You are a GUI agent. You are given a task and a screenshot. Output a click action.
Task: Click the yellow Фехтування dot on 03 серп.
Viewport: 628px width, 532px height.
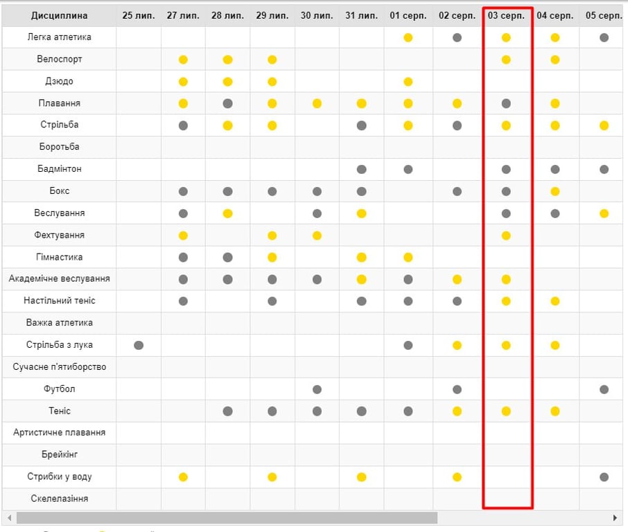pyautogui.click(x=506, y=236)
